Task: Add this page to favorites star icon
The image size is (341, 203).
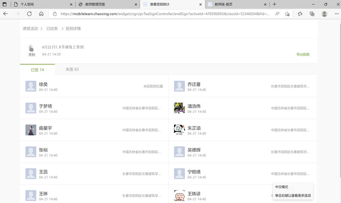Action: tap(288, 14)
